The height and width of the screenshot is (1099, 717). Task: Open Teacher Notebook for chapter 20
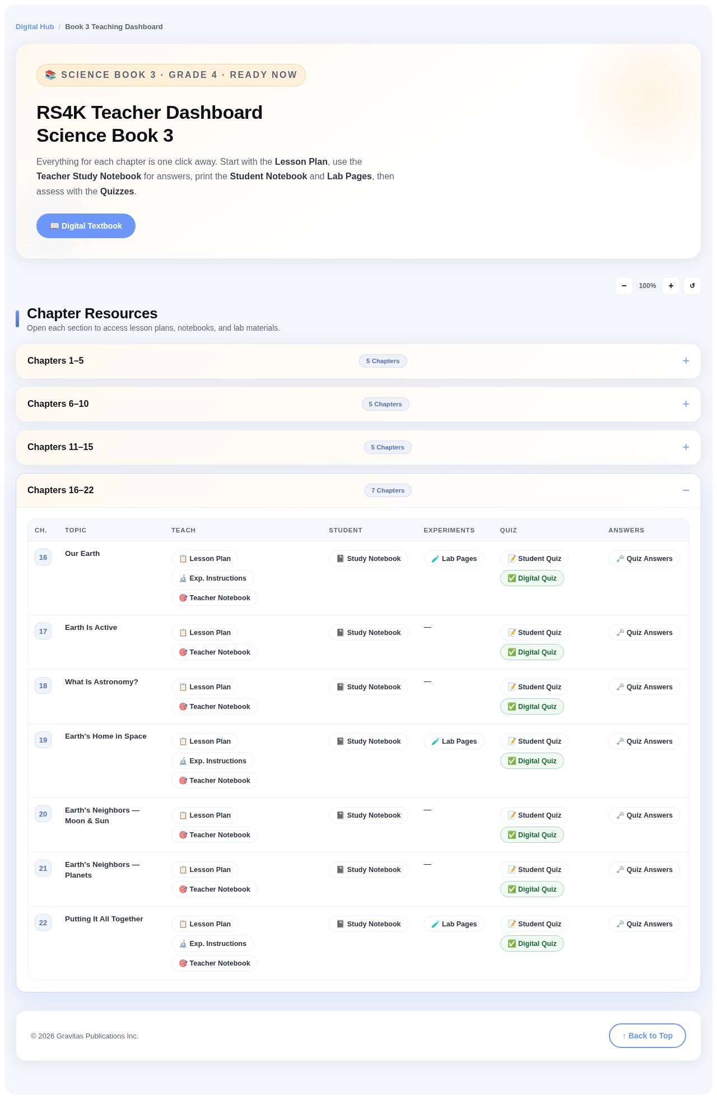tap(215, 835)
